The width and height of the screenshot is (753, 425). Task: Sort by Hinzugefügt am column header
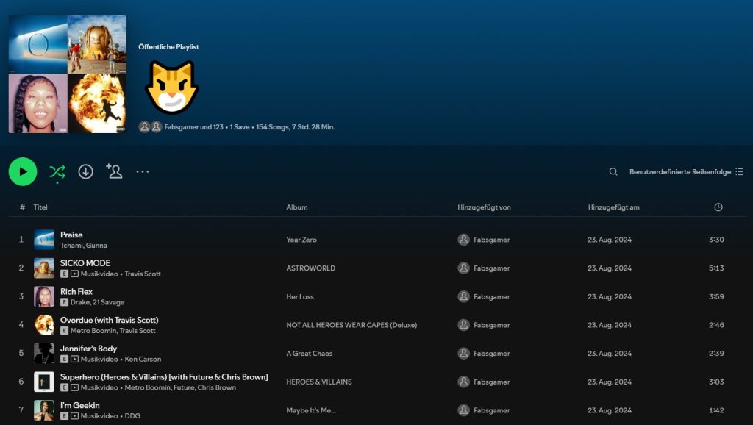(613, 207)
